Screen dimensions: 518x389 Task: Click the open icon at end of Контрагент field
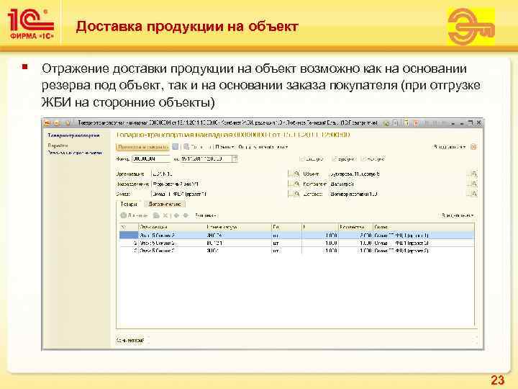click(473, 184)
